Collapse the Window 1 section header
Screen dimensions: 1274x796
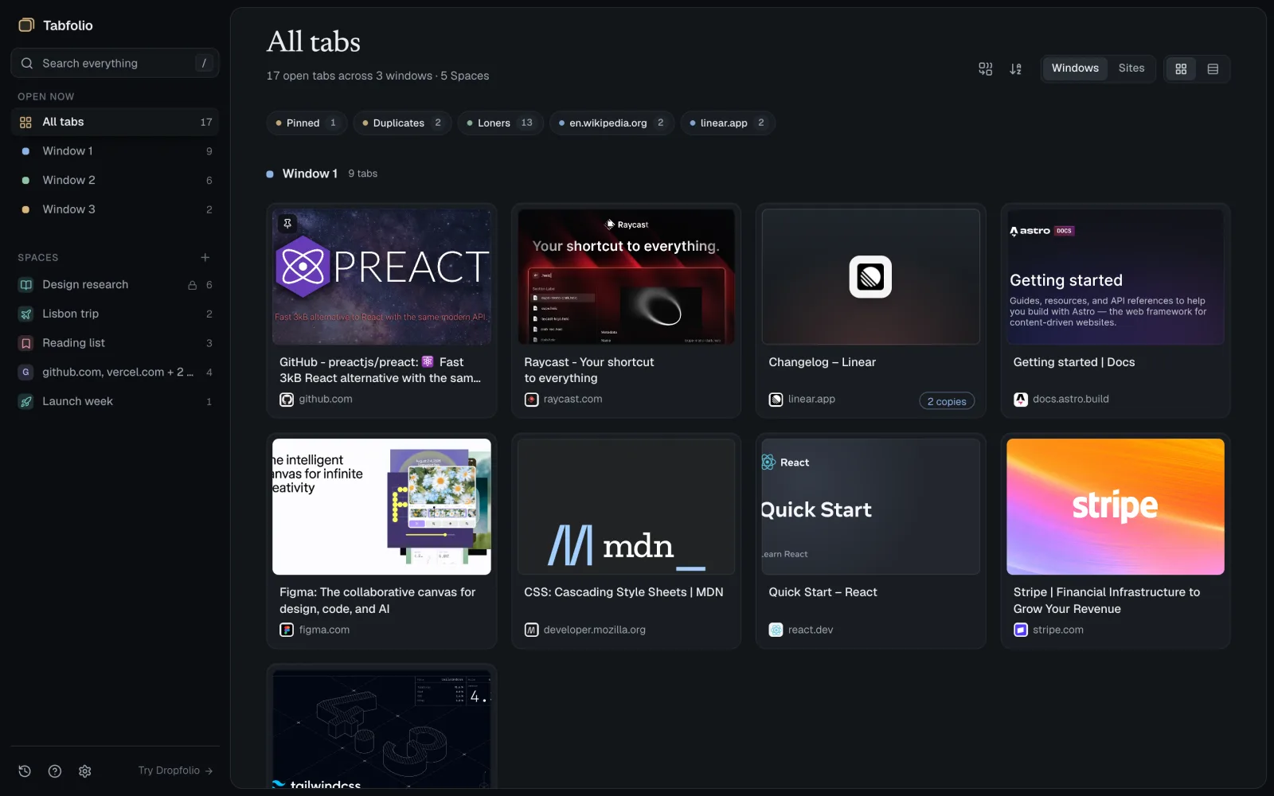322,174
